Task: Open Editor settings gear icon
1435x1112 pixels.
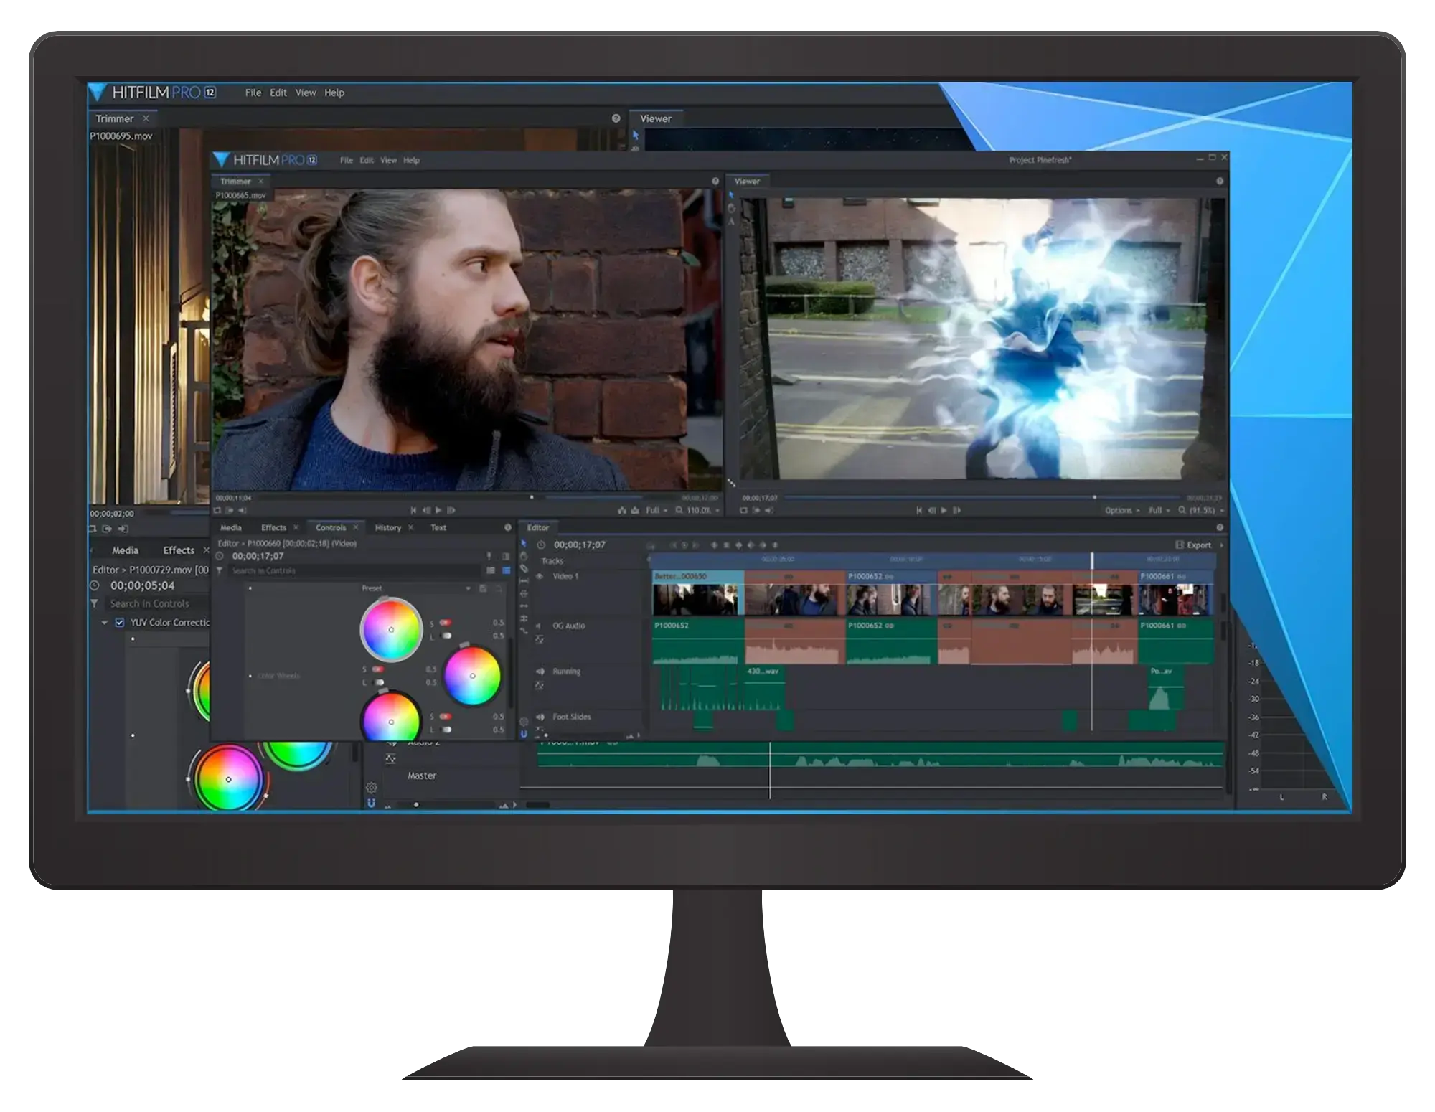Action: click(524, 722)
